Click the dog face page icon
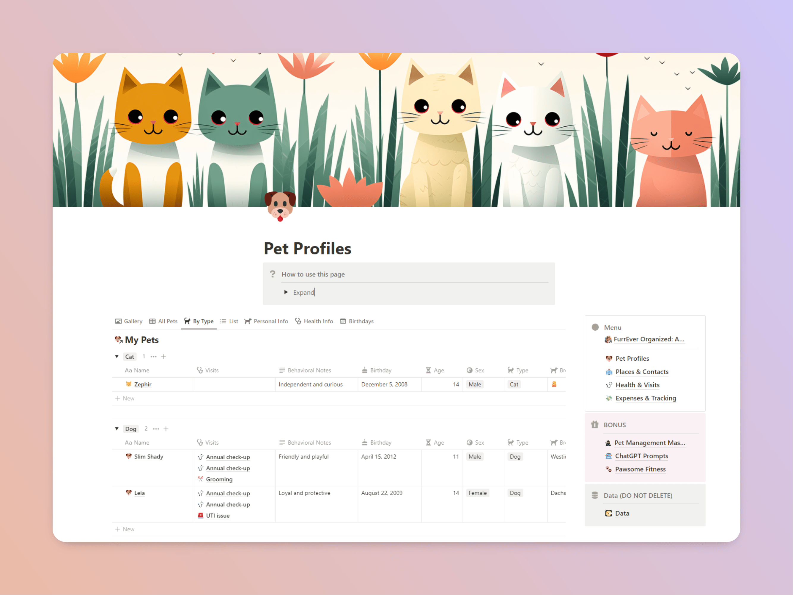The width and height of the screenshot is (793, 595). tap(280, 206)
